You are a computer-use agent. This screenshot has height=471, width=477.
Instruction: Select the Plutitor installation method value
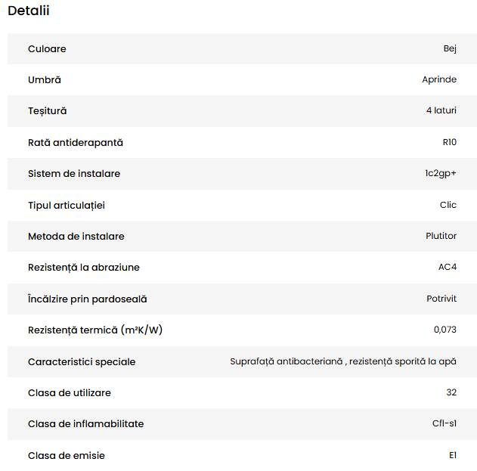(441, 236)
